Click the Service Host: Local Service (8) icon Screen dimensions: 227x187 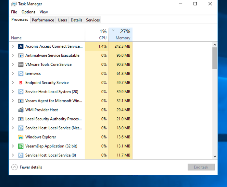(21, 155)
